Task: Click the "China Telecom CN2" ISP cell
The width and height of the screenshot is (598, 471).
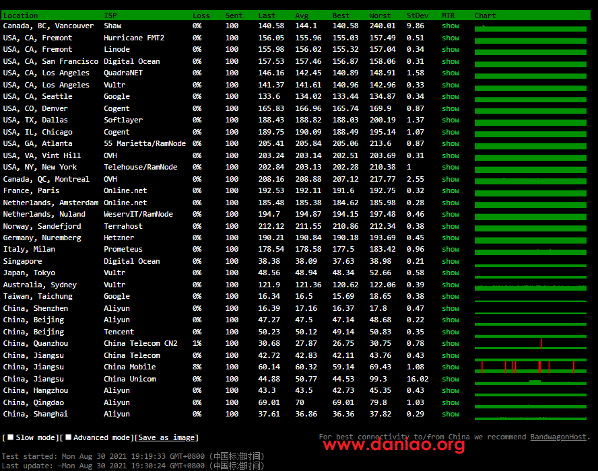Action: pos(140,344)
